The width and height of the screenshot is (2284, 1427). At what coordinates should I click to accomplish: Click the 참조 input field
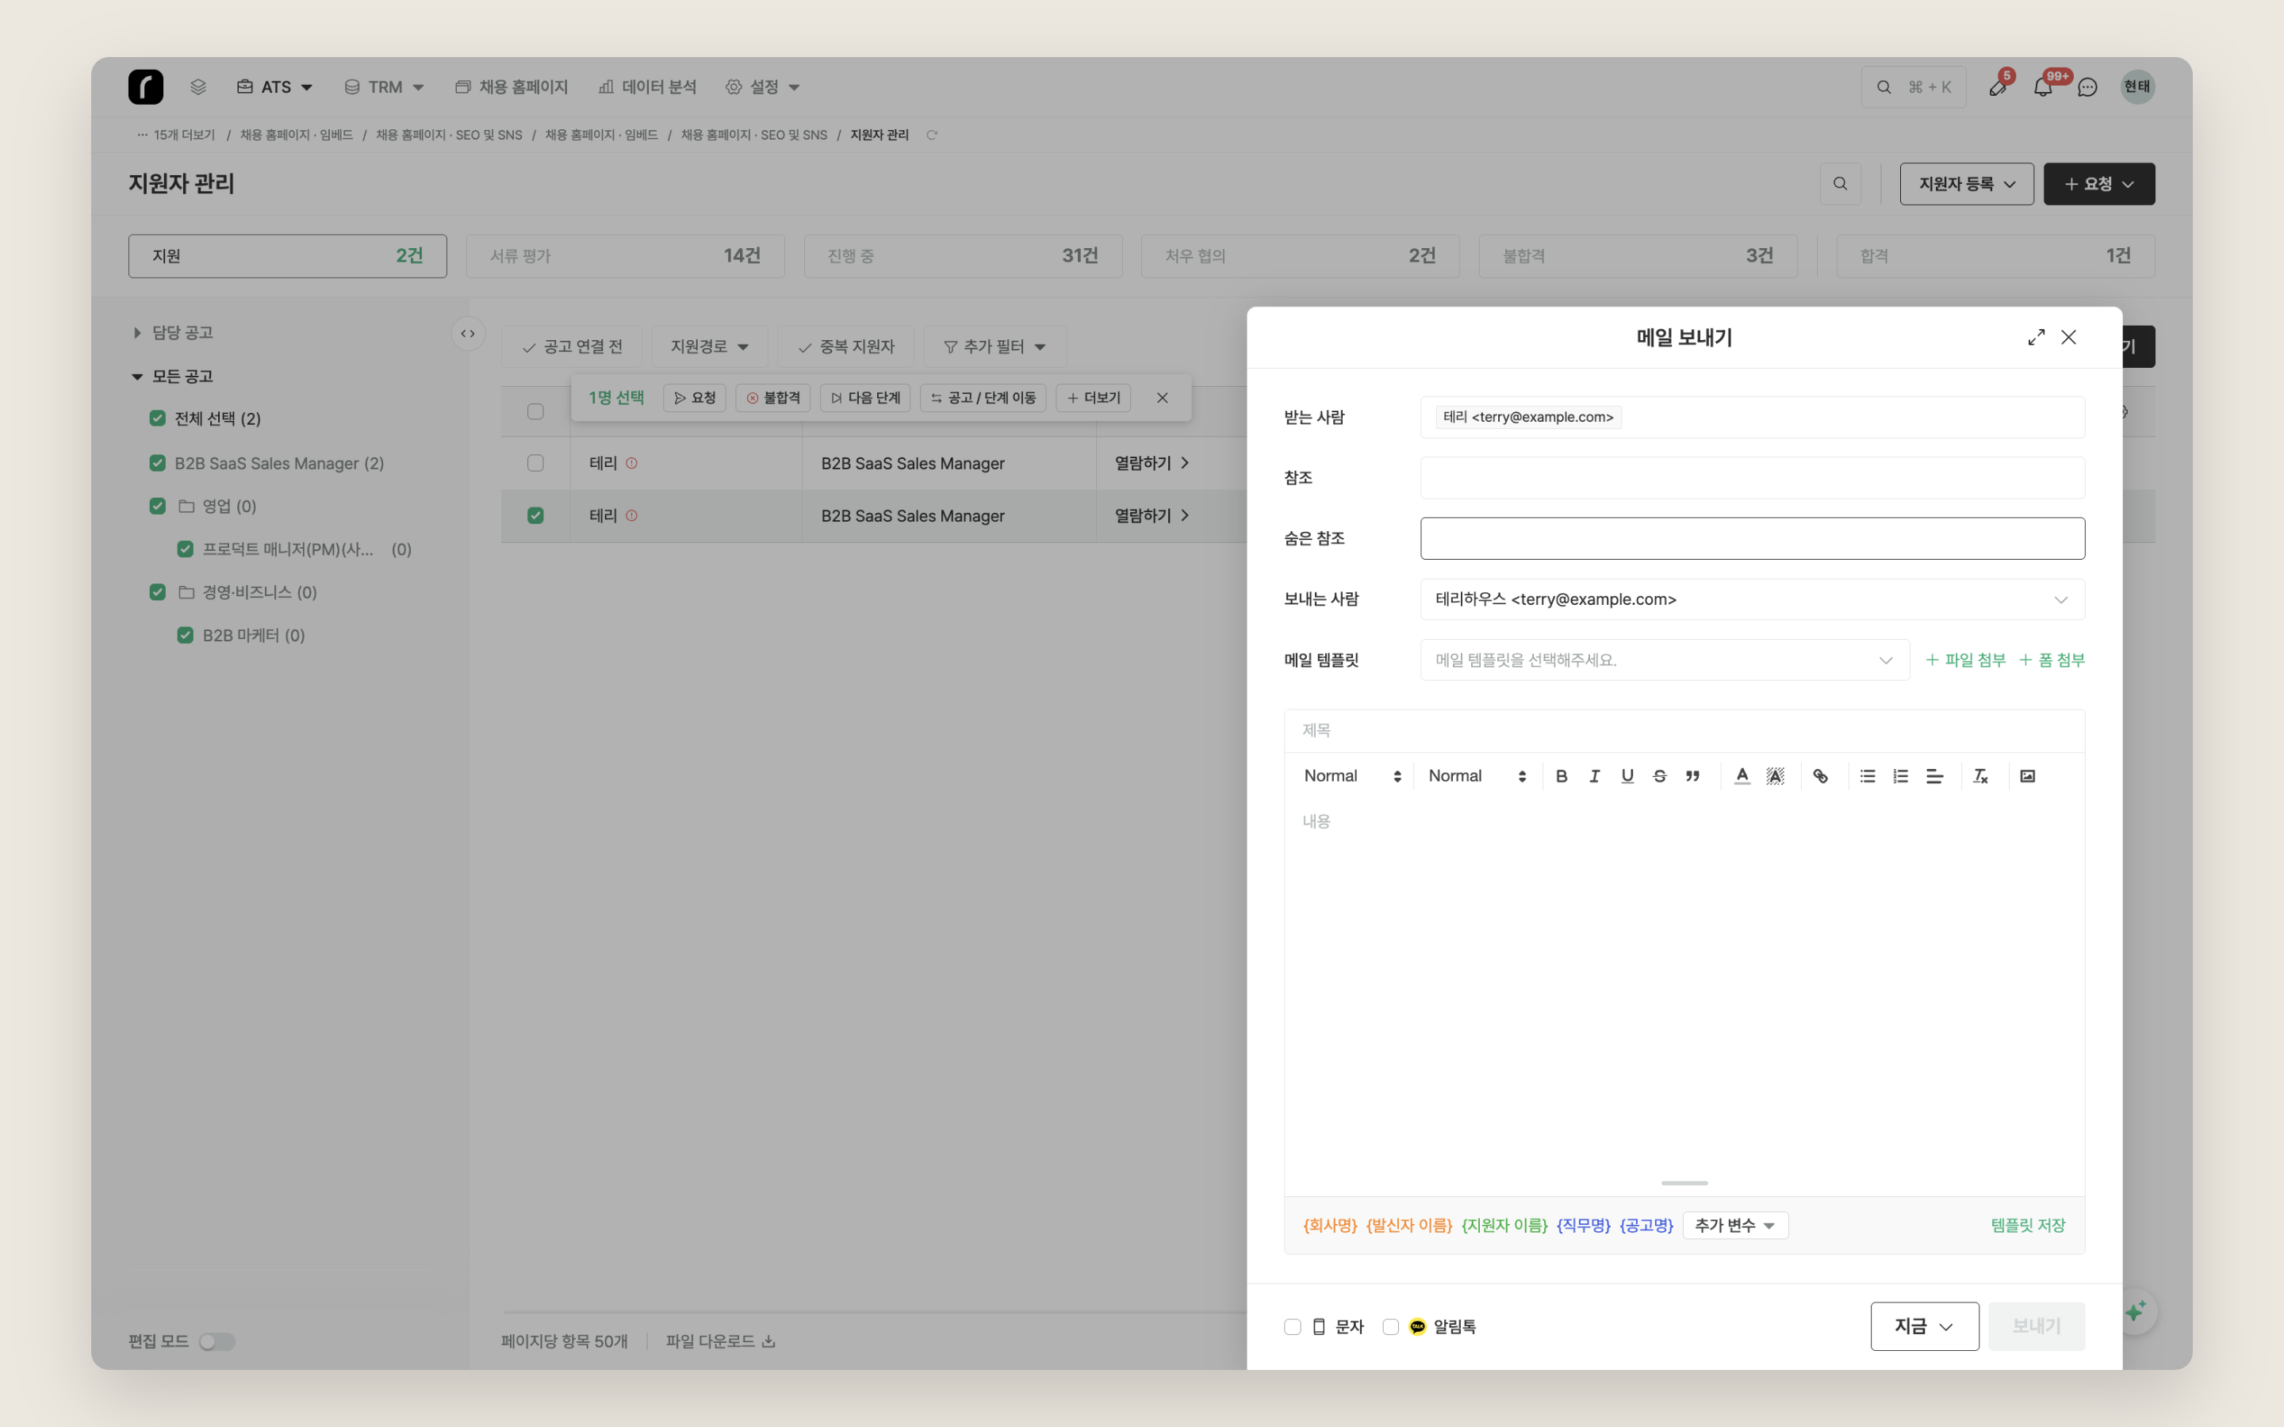click(x=1753, y=477)
